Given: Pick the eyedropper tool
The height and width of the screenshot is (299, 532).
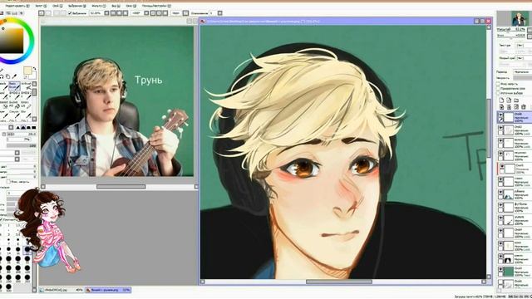Looking at the screenshot, I should 14,76.
